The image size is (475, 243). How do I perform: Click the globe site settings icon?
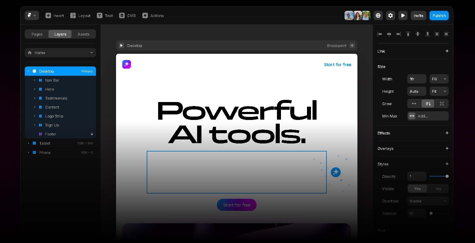378,15
